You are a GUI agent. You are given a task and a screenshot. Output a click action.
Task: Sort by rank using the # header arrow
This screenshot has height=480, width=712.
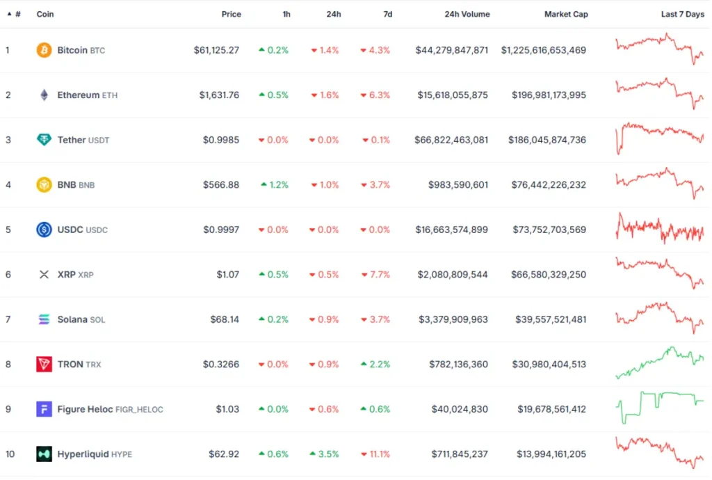click(x=14, y=14)
